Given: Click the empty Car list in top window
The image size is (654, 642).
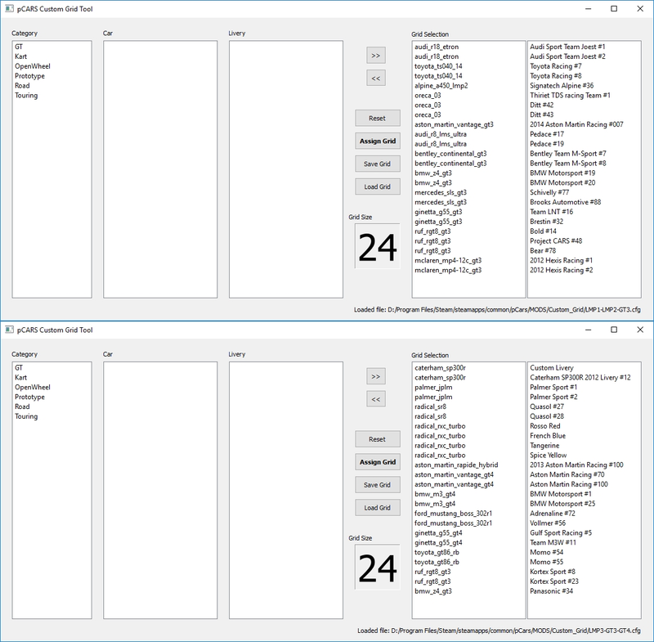Looking at the screenshot, I should (x=160, y=169).
